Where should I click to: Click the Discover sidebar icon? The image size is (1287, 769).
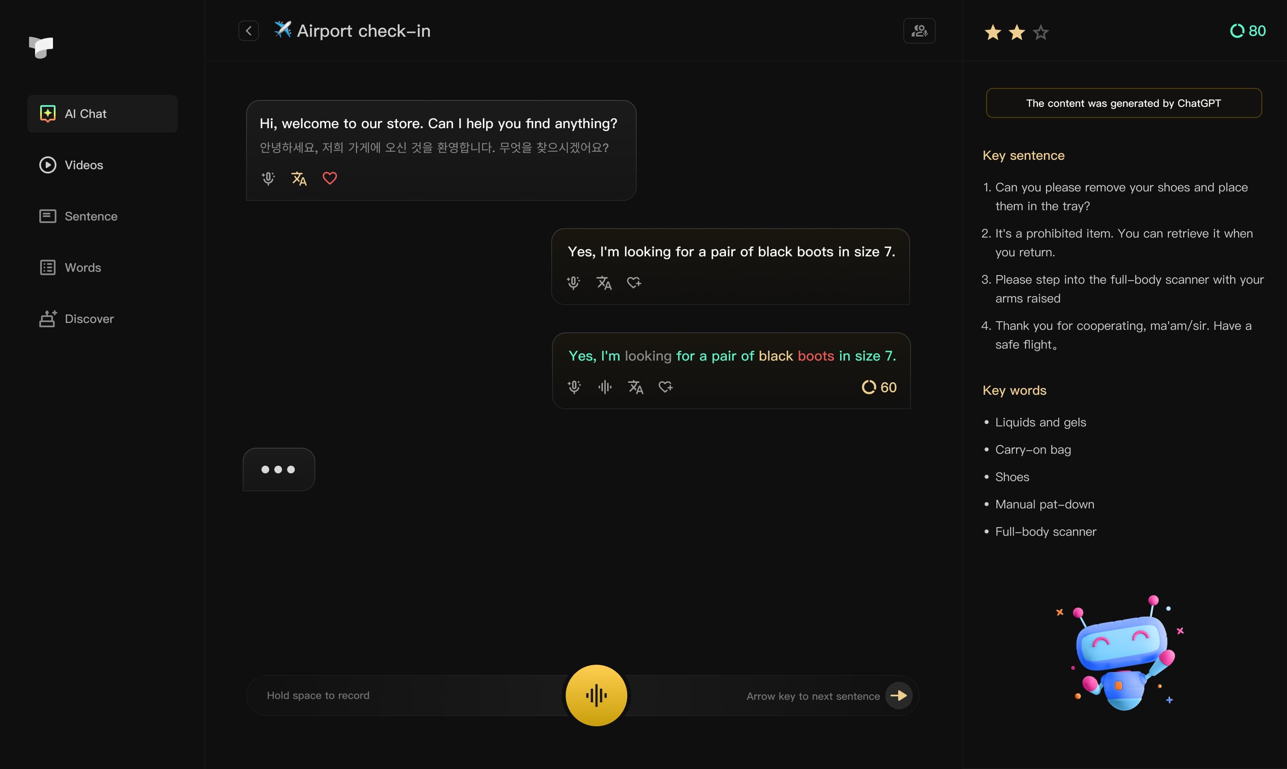point(47,319)
